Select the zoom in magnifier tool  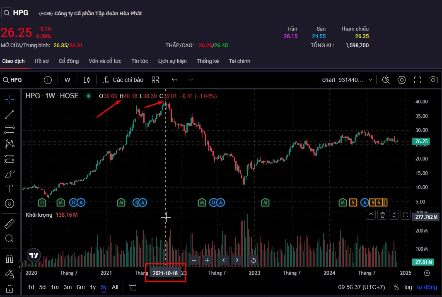coord(10,239)
